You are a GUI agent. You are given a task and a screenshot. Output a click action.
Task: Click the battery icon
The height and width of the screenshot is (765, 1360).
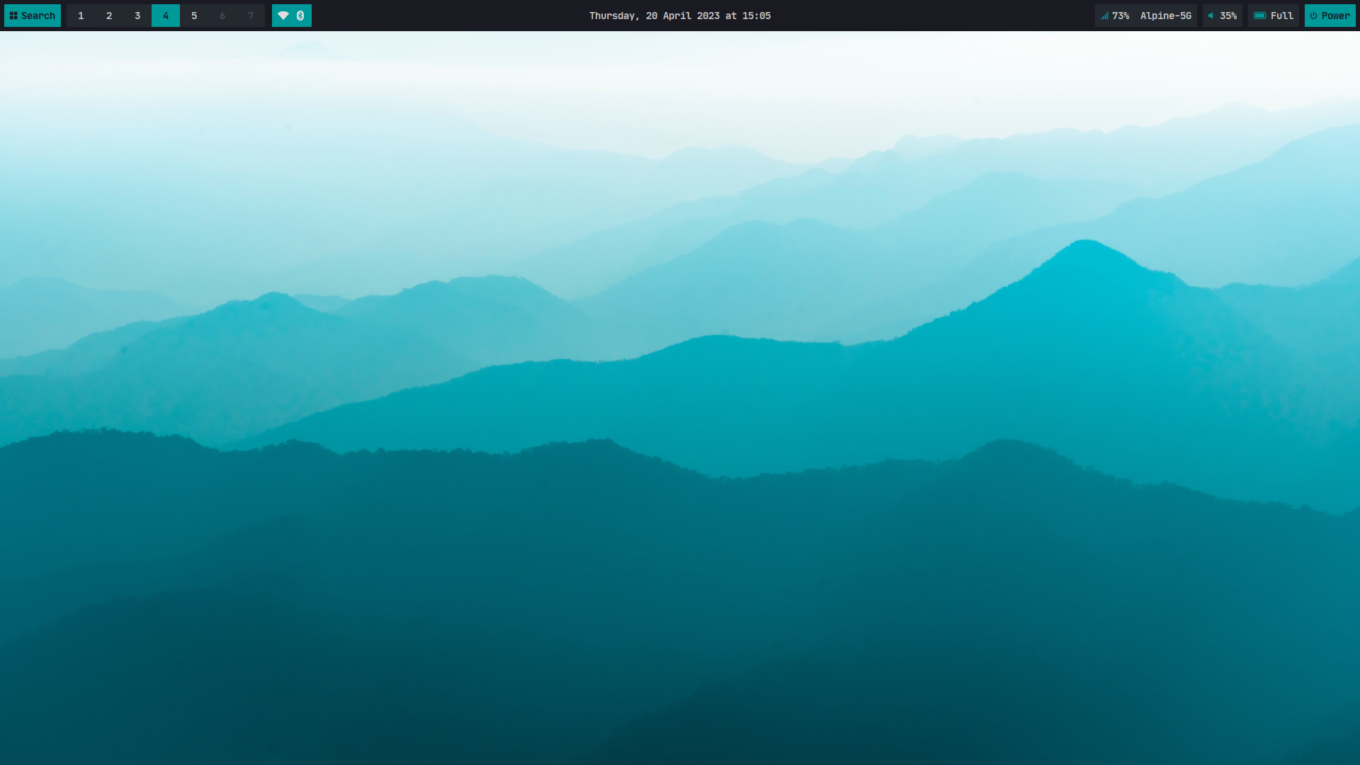pyautogui.click(x=1260, y=16)
